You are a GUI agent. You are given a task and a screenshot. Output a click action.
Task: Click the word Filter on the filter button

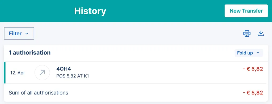[15, 34]
